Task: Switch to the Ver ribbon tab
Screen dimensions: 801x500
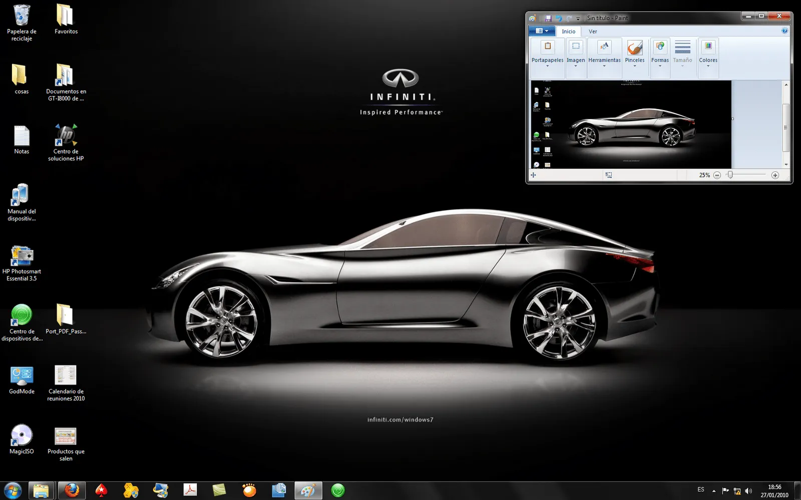Action: [x=593, y=31]
